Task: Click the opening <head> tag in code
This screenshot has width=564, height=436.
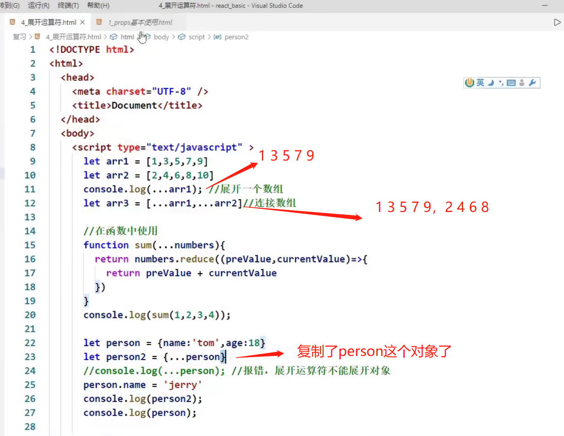Action: [x=78, y=78]
